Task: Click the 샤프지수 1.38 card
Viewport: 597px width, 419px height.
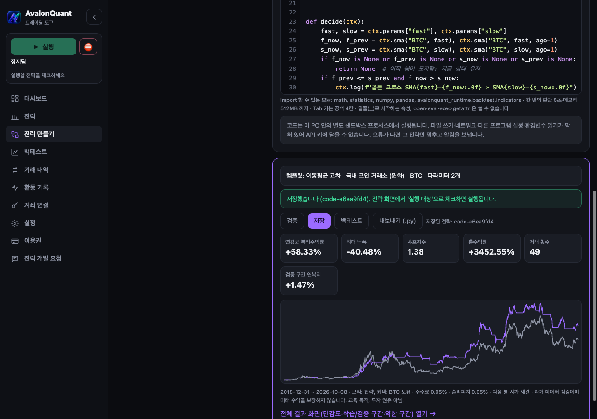Action: click(x=431, y=248)
